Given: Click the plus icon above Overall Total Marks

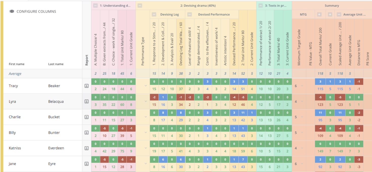Looking at the screenshot, I should (319, 15).
